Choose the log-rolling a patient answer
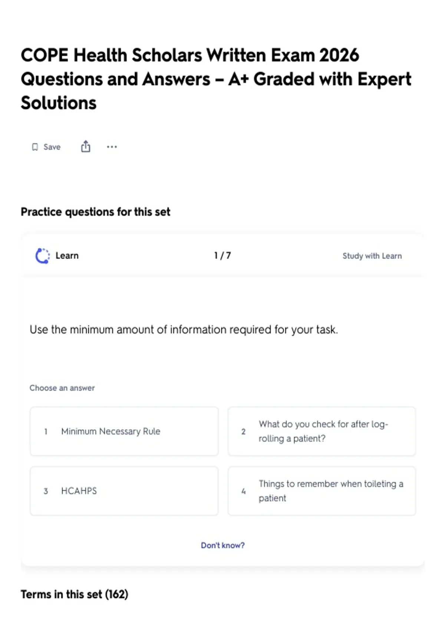This screenshot has height=630, width=445. pyautogui.click(x=322, y=431)
